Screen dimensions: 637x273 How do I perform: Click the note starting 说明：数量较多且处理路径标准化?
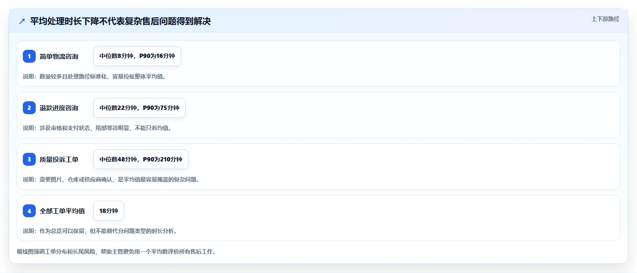(x=94, y=77)
